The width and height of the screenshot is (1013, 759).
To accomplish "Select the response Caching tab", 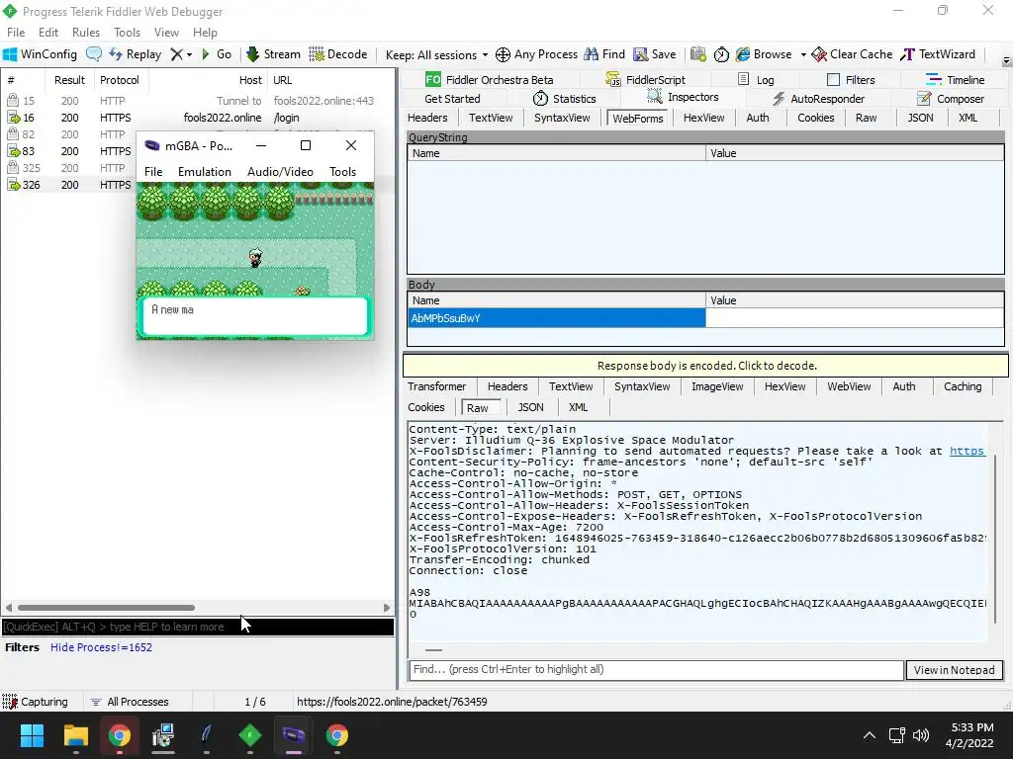I will pyautogui.click(x=963, y=386).
